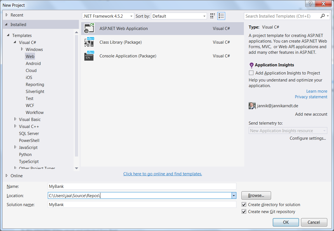
Task: Click the Class Library (Package) template icon
Action: click(89, 42)
